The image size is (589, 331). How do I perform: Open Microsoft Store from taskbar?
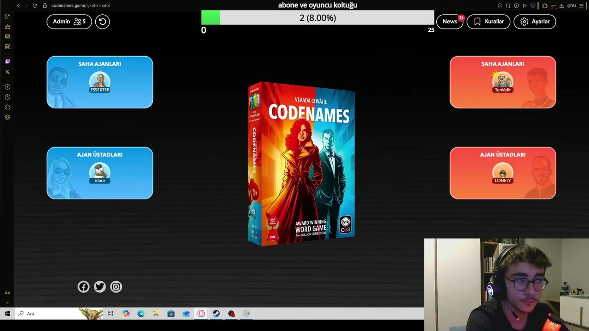click(171, 314)
